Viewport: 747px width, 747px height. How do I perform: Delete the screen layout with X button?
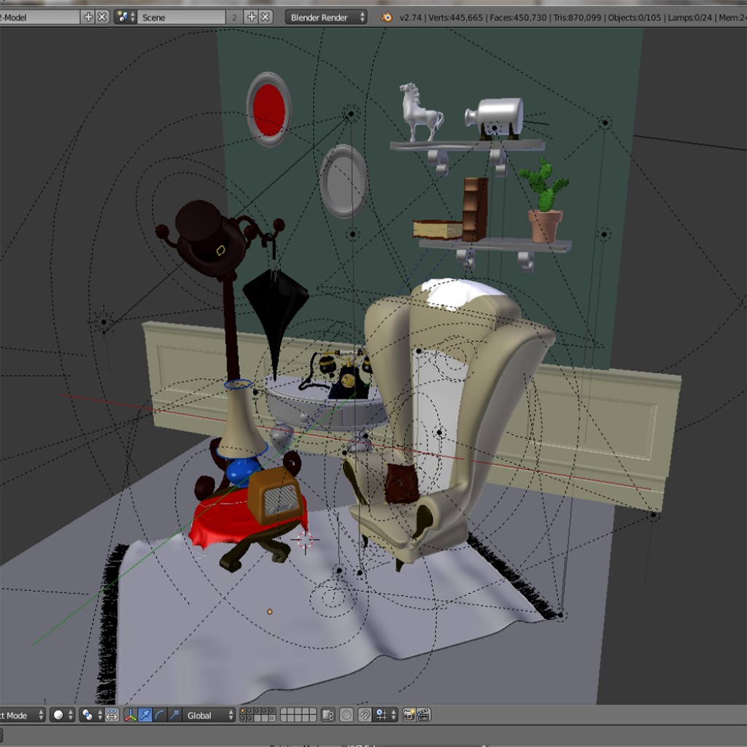(102, 17)
